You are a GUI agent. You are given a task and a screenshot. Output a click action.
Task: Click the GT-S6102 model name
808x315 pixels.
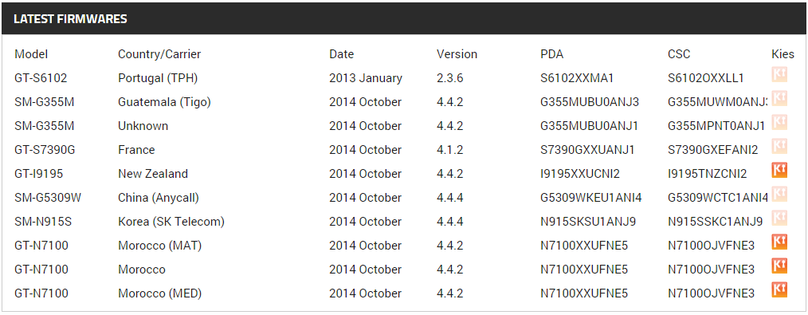coord(41,78)
